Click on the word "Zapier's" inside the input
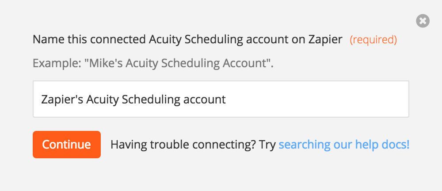 pos(62,99)
